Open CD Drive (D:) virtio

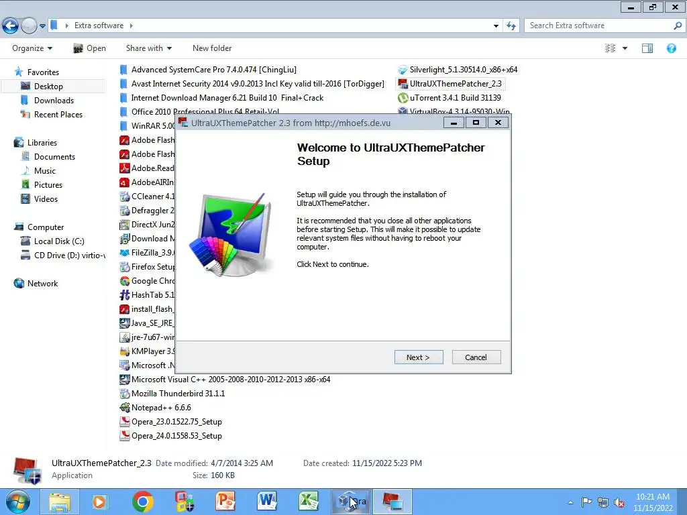69,255
